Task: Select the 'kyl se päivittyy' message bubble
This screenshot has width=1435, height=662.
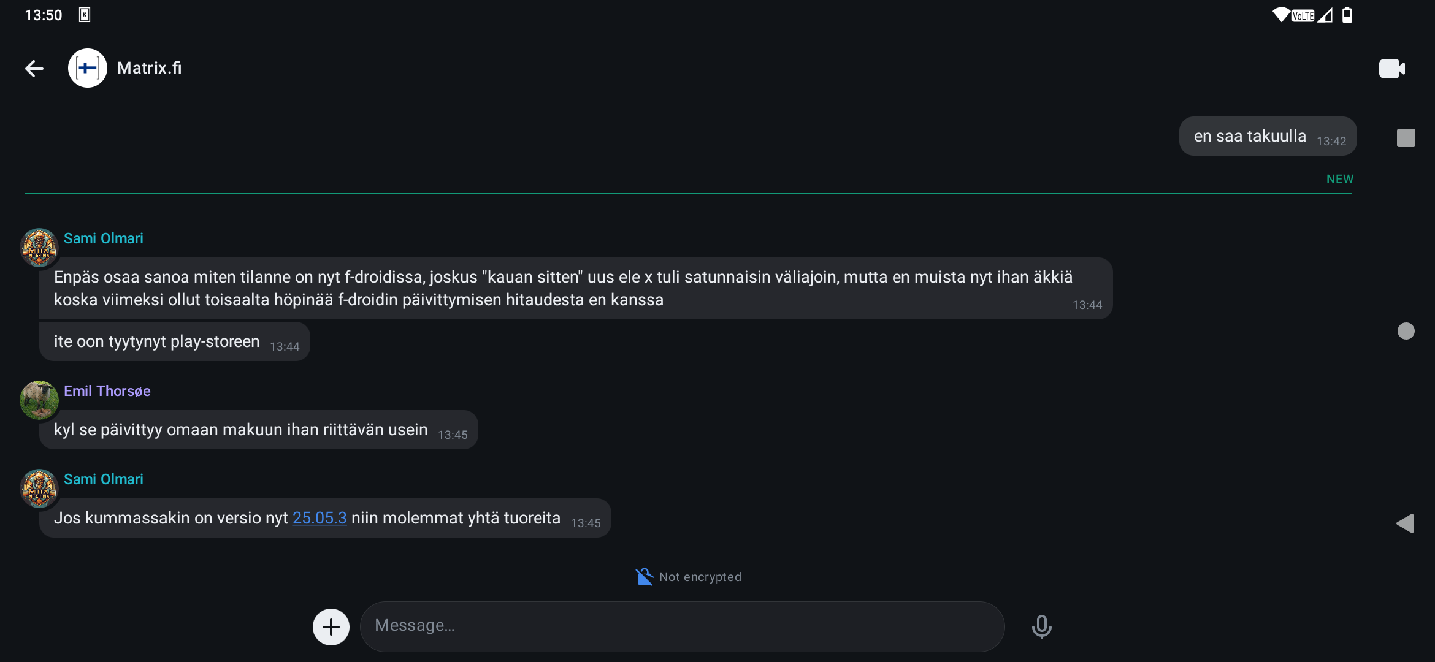Action: [x=259, y=430]
